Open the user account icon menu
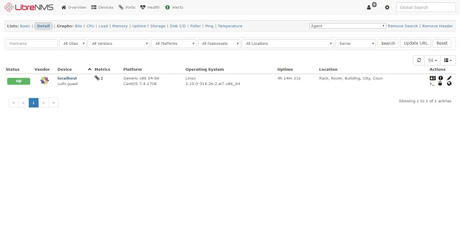Image resolution: width=460 pixels, height=231 pixels. pos(369,7)
